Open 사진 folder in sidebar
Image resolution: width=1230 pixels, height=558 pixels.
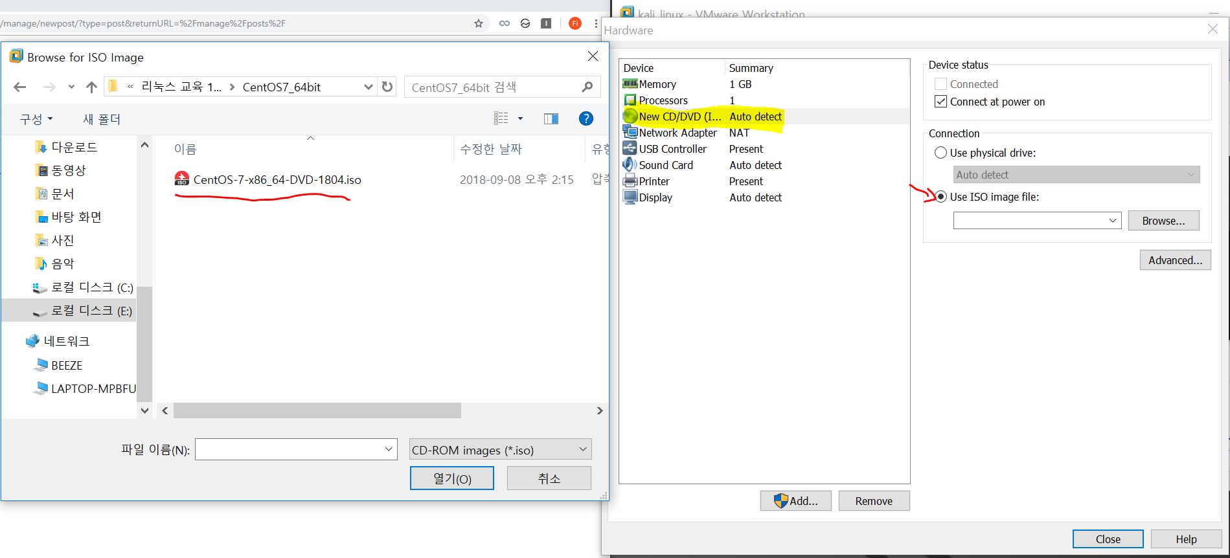coord(54,240)
